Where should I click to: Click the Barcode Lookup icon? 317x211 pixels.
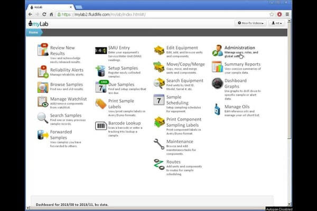coord(100,126)
